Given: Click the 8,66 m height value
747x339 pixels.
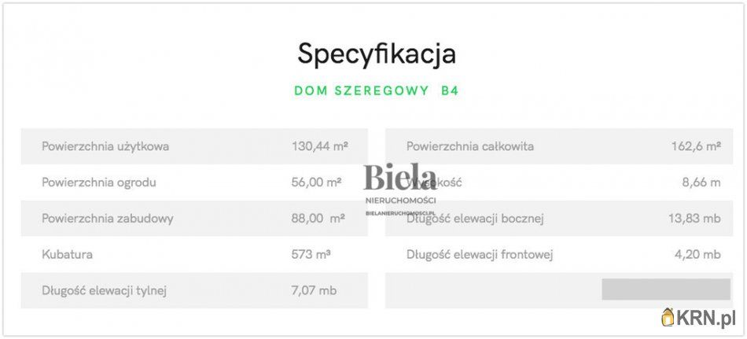Looking at the screenshot, I should coord(701,182).
